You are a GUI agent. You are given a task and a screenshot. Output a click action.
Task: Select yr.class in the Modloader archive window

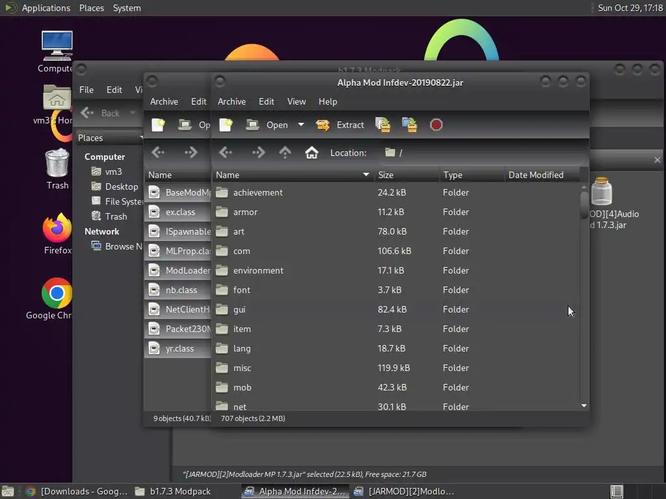coord(178,349)
